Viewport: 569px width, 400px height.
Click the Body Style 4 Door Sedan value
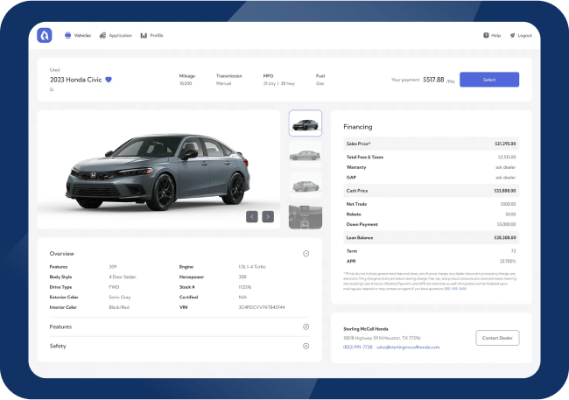tap(123, 277)
